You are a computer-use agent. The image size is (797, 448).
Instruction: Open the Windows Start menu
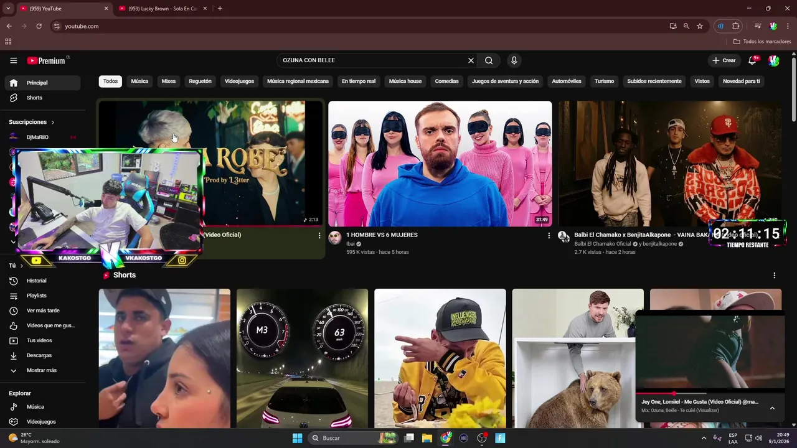coord(297,438)
